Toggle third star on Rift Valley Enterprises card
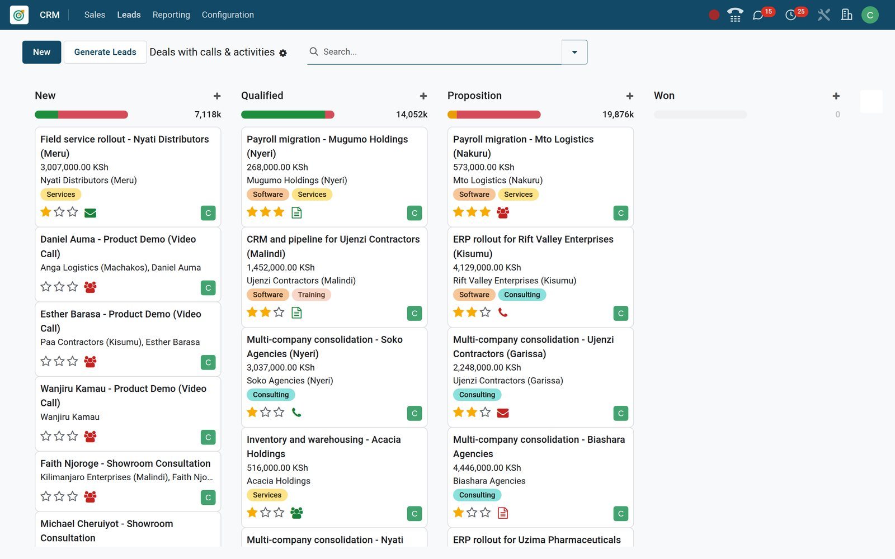895x559 pixels. coord(486,312)
